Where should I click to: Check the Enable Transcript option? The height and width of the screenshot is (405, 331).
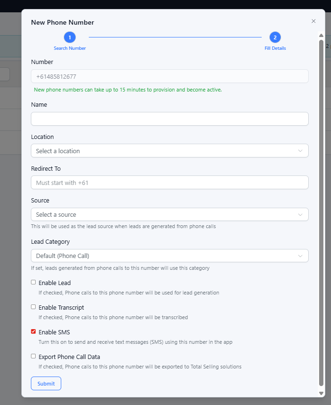tap(33, 307)
